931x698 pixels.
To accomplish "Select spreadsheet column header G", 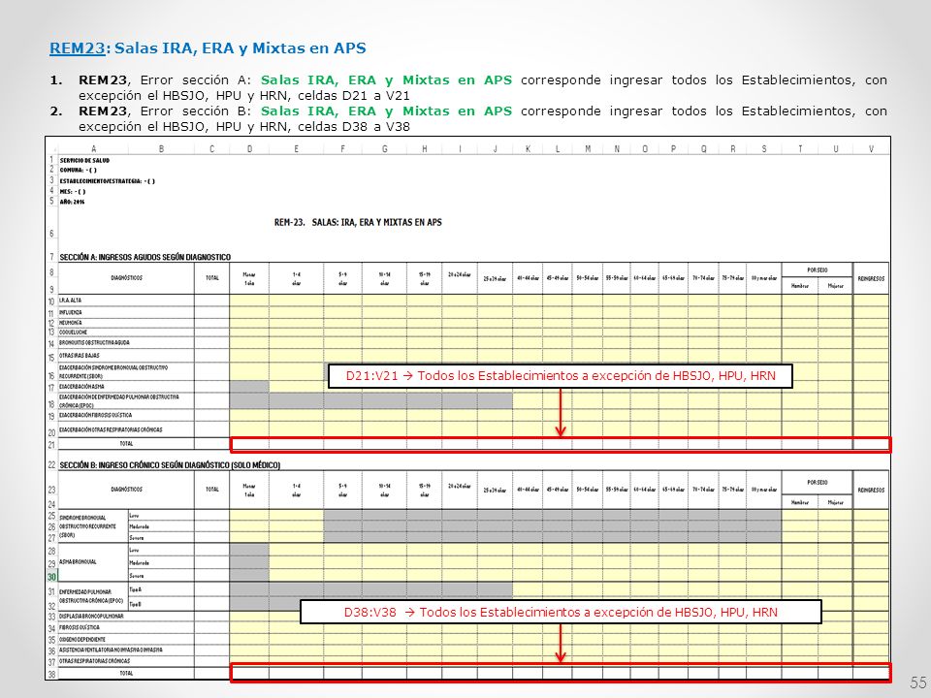I will [385, 149].
